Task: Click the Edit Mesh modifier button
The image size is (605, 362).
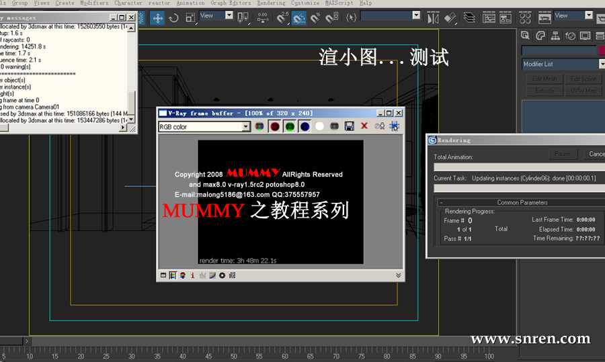Action: pyautogui.click(x=544, y=79)
